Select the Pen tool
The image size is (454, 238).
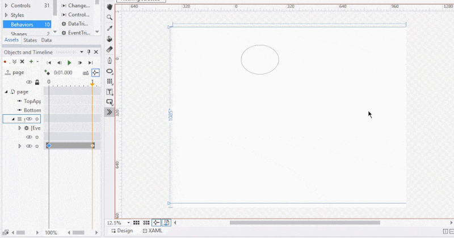tap(110, 60)
